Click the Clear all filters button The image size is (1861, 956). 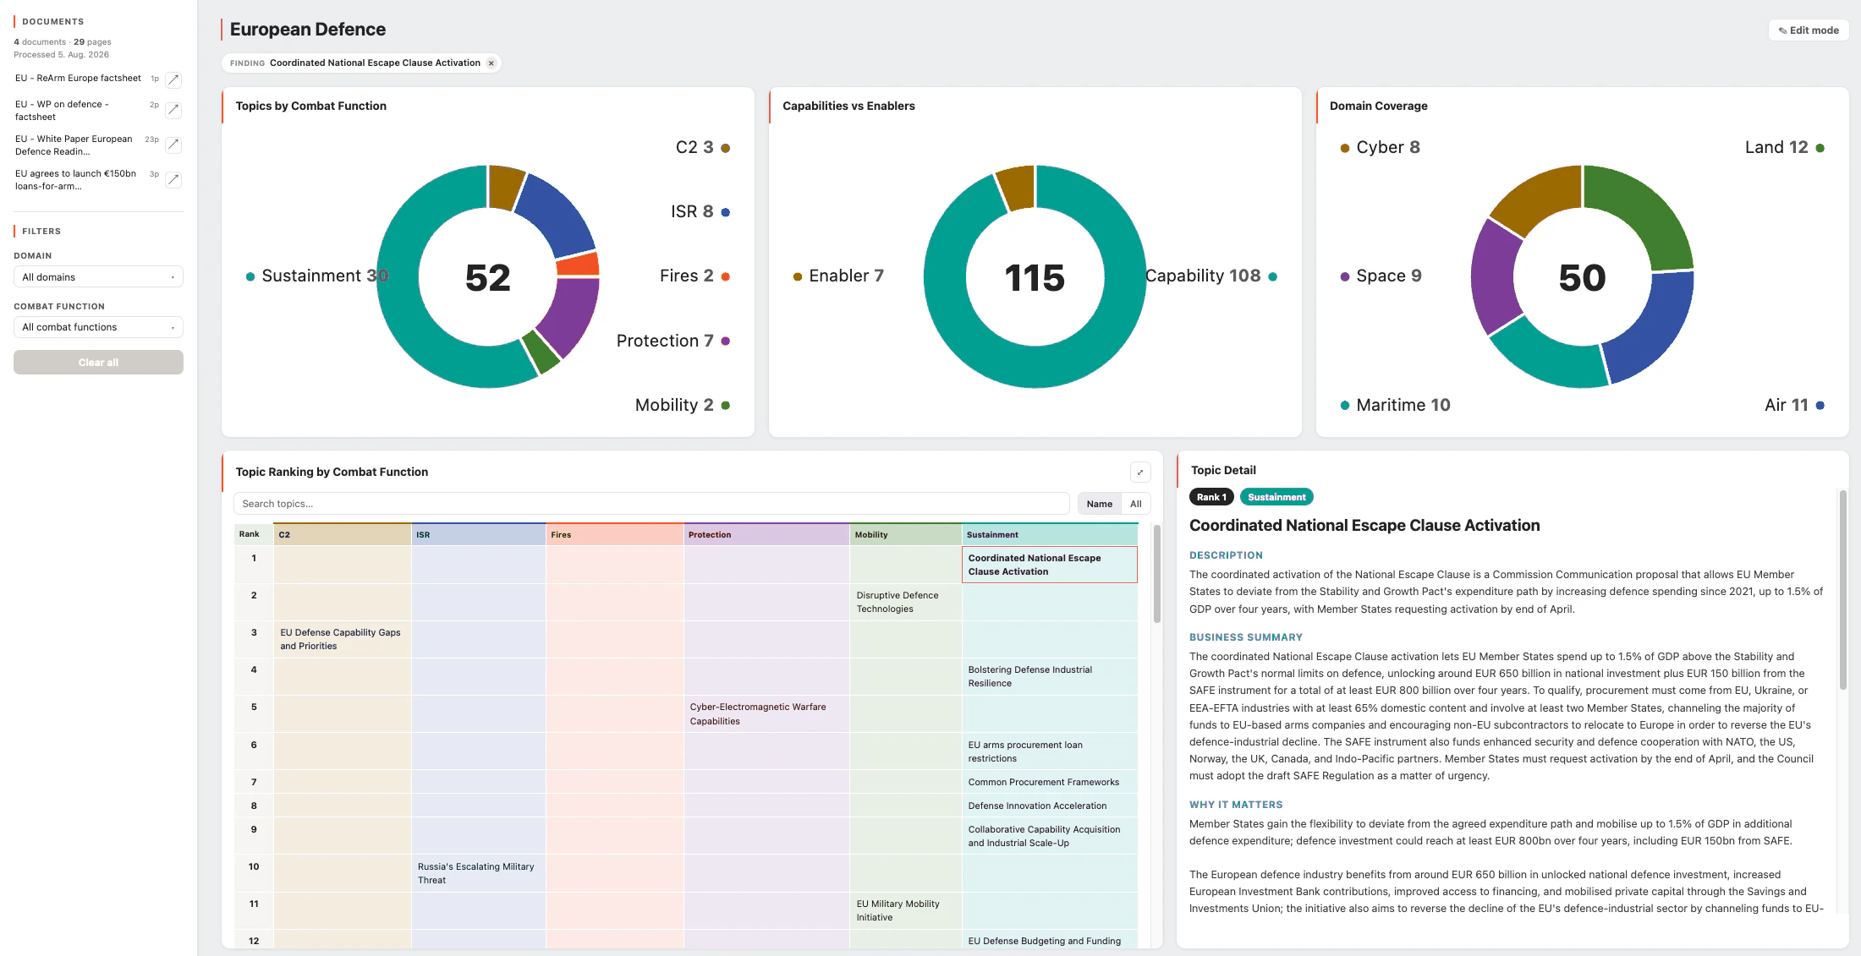(98, 363)
